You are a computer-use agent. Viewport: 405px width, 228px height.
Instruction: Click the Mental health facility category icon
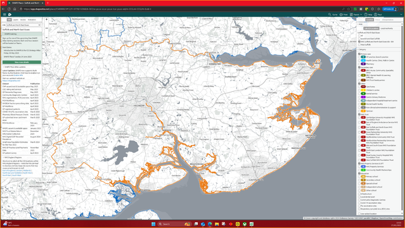click(x=363, y=104)
